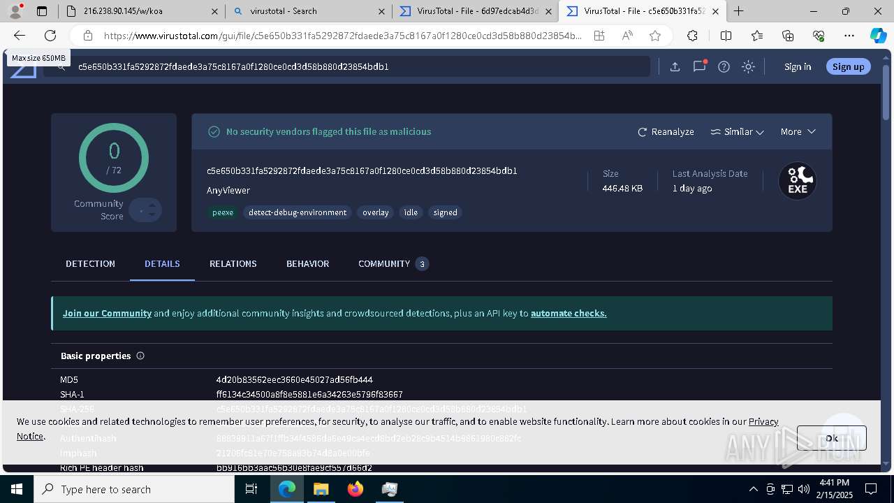The height and width of the screenshot is (503, 894).
Task: Switch VirusTotal light/dark theme
Action: (748, 66)
